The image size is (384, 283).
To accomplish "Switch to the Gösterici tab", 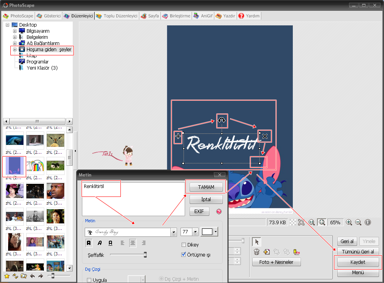I will click(48, 16).
